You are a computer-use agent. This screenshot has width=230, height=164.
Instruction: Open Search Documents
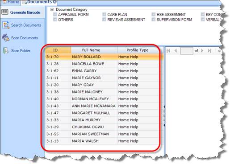point(22,25)
